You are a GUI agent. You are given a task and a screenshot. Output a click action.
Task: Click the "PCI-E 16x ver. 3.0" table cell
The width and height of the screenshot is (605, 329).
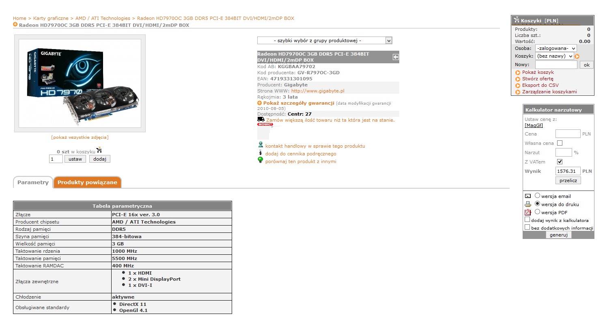coord(171,215)
